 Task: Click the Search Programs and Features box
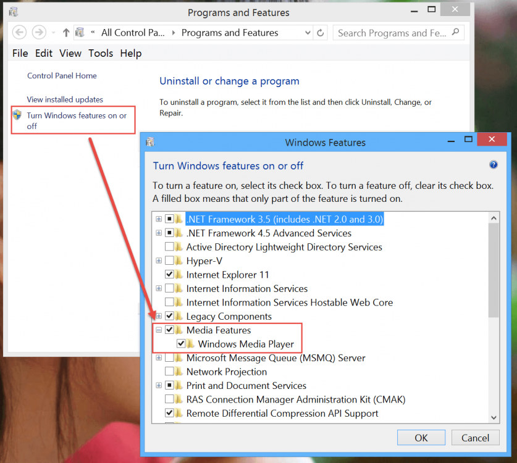(395, 33)
